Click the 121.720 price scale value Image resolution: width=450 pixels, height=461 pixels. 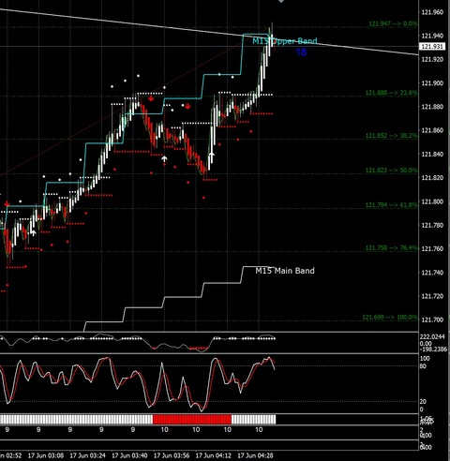pyautogui.click(x=432, y=296)
